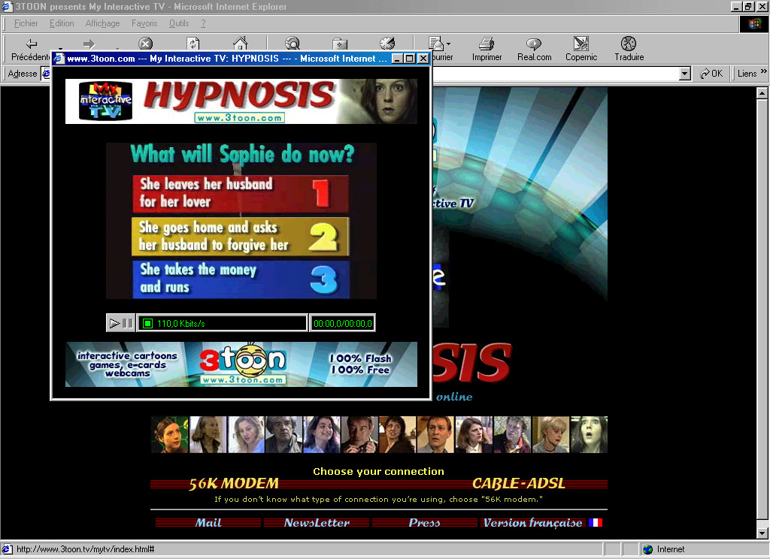Choose option 2: She goes home
The height and width of the screenshot is (559, 770).
[x=241, y=237]
